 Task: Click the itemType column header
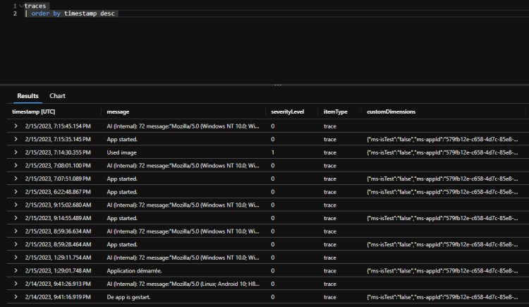point(336,112)
